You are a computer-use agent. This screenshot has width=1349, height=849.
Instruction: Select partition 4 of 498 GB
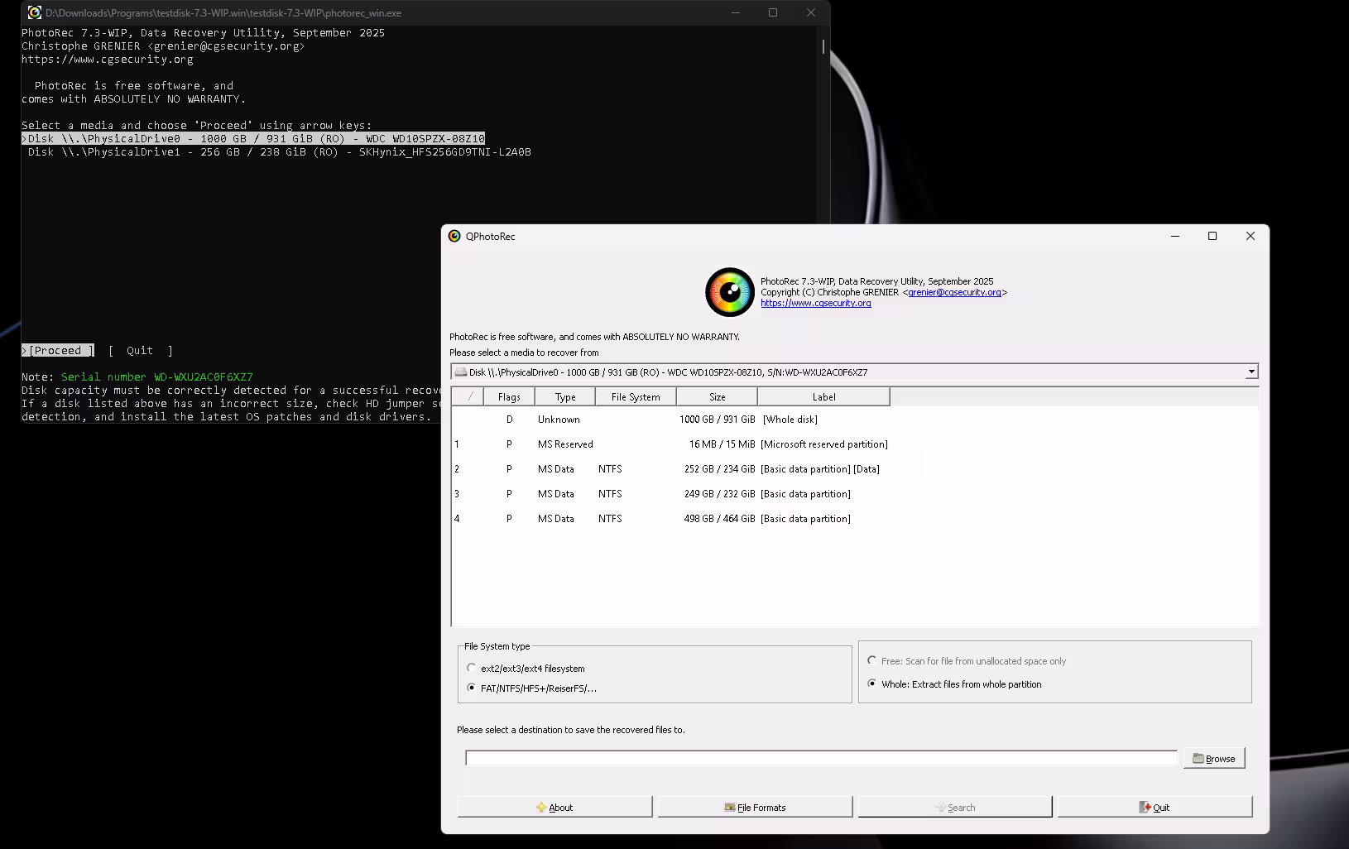854,519
